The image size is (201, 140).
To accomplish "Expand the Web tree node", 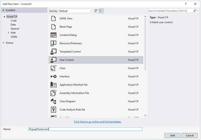I will pyautogui.click(x=8, y=33).
